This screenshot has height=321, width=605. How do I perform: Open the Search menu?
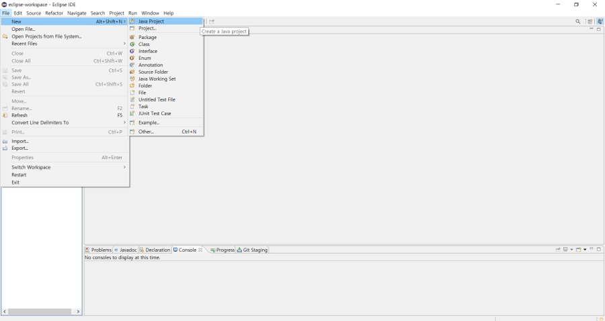coord(97,13)
